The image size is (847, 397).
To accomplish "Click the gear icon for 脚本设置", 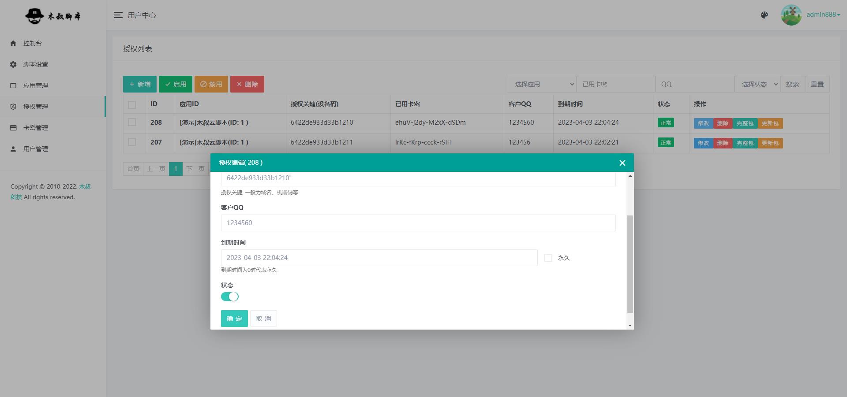I will coord(13,64).
